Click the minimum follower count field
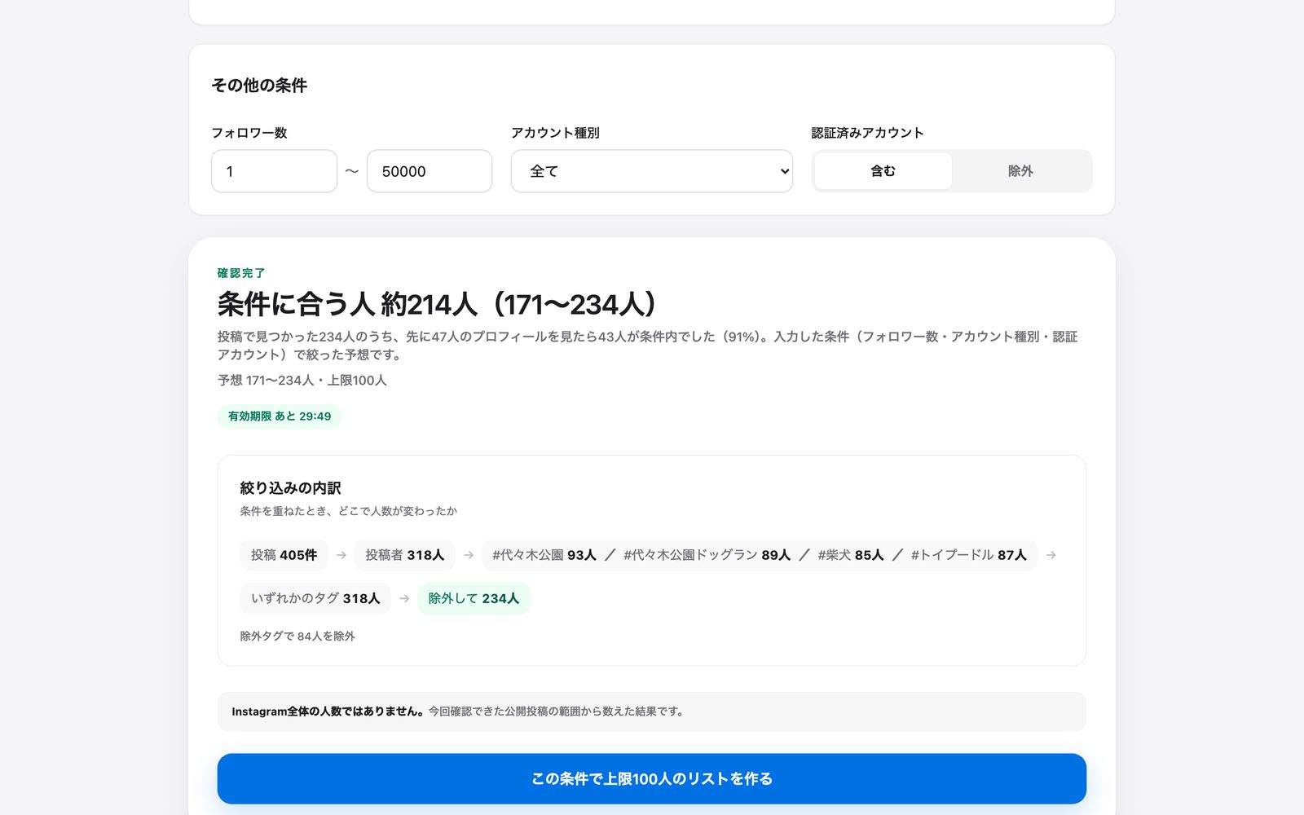Viewport: 1304px width, 815px height. pos(274,171)
